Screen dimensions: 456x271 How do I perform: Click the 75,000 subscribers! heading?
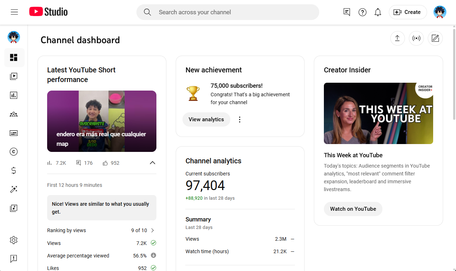click(x=237, y=86)
